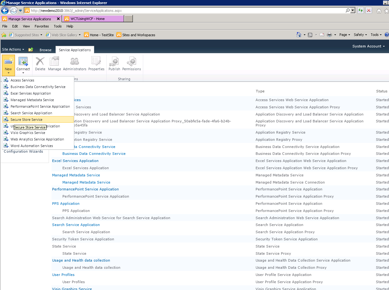Select Search Service Application from New menu
This screenshot has width=389, height=290.
click(x=38, y=113)
